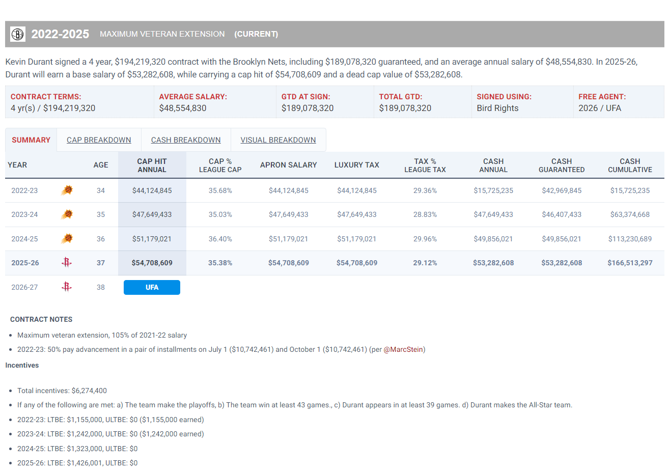The image size is (670, 472).
Task: Click the Cash Guaranteed column header
Action: (x=562, y=165)
